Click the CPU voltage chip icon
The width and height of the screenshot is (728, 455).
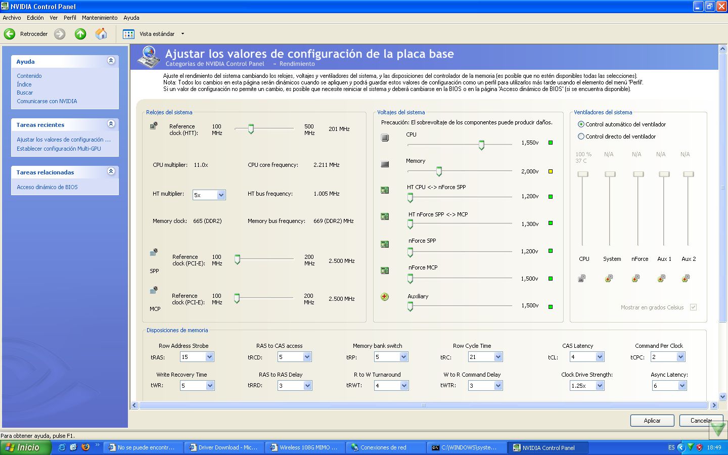pos(385,138)
